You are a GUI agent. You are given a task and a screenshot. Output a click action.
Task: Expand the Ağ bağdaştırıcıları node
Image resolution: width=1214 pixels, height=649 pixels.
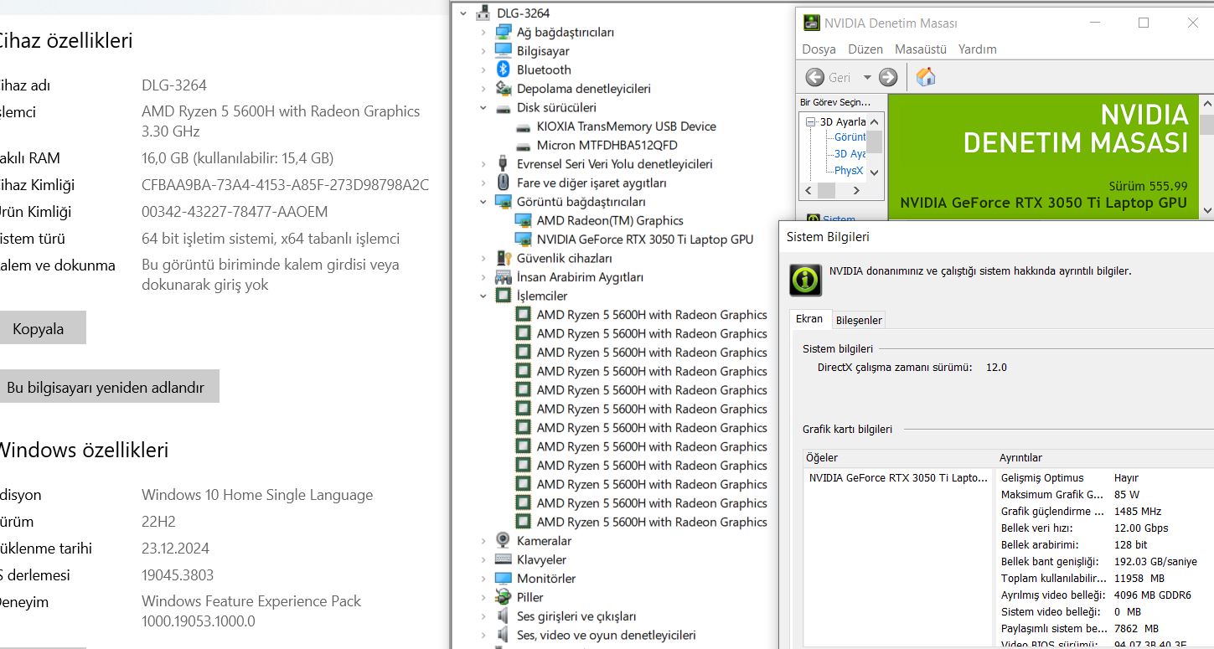click(483, 32)
